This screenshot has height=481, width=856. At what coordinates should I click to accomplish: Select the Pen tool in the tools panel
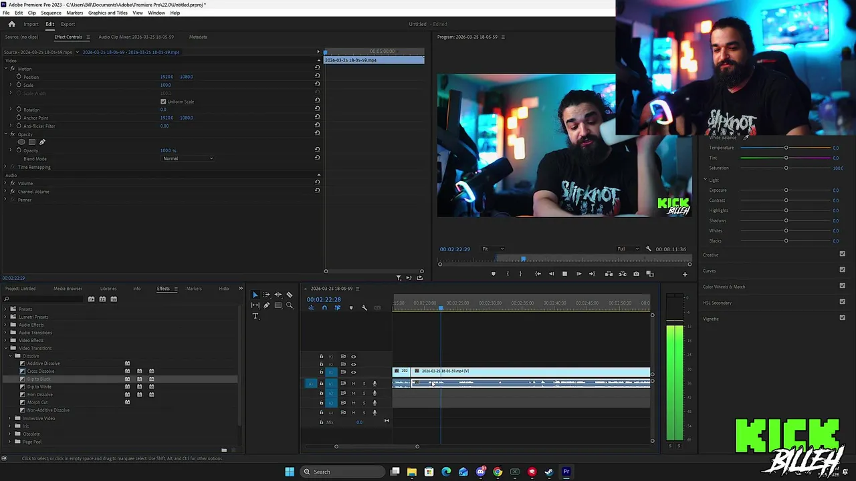pos(266,305)
